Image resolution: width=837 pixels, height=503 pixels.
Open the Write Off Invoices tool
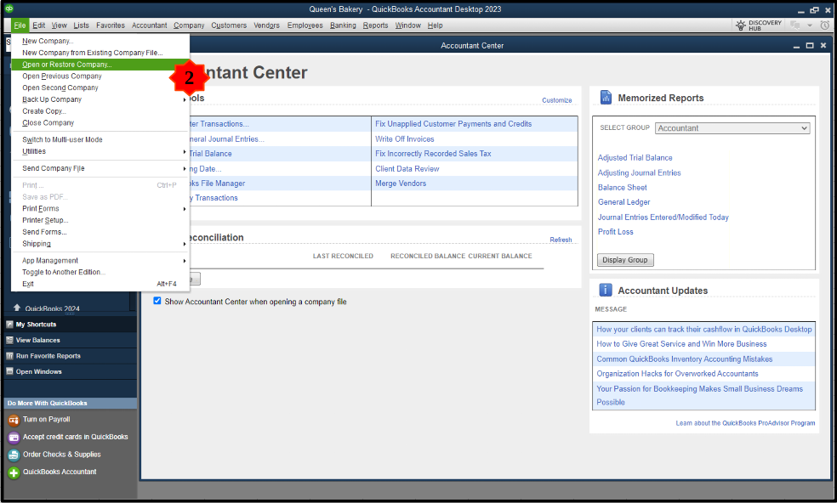tap(405, 138)
